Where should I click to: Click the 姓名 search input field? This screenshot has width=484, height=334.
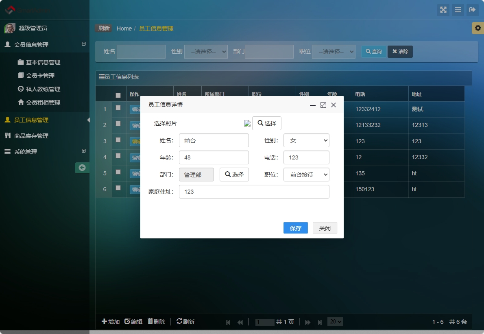(x=141, y=51)
